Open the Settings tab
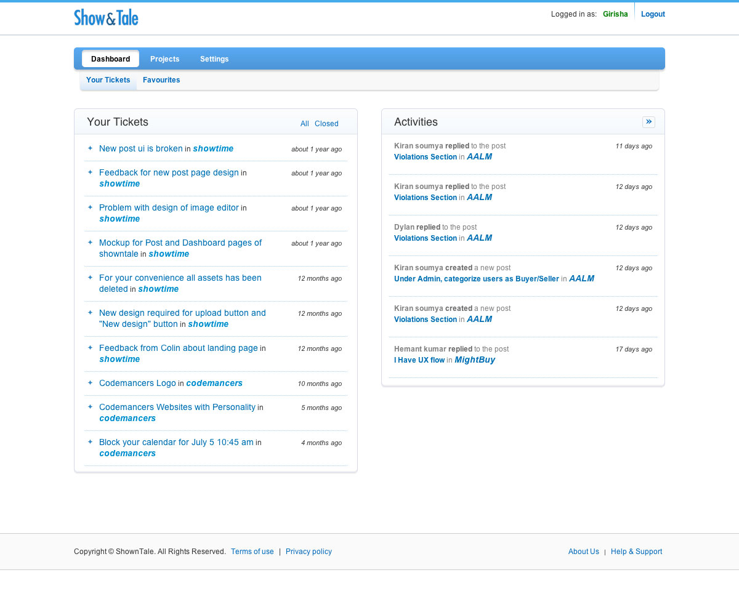 click(x=214, y=59)
